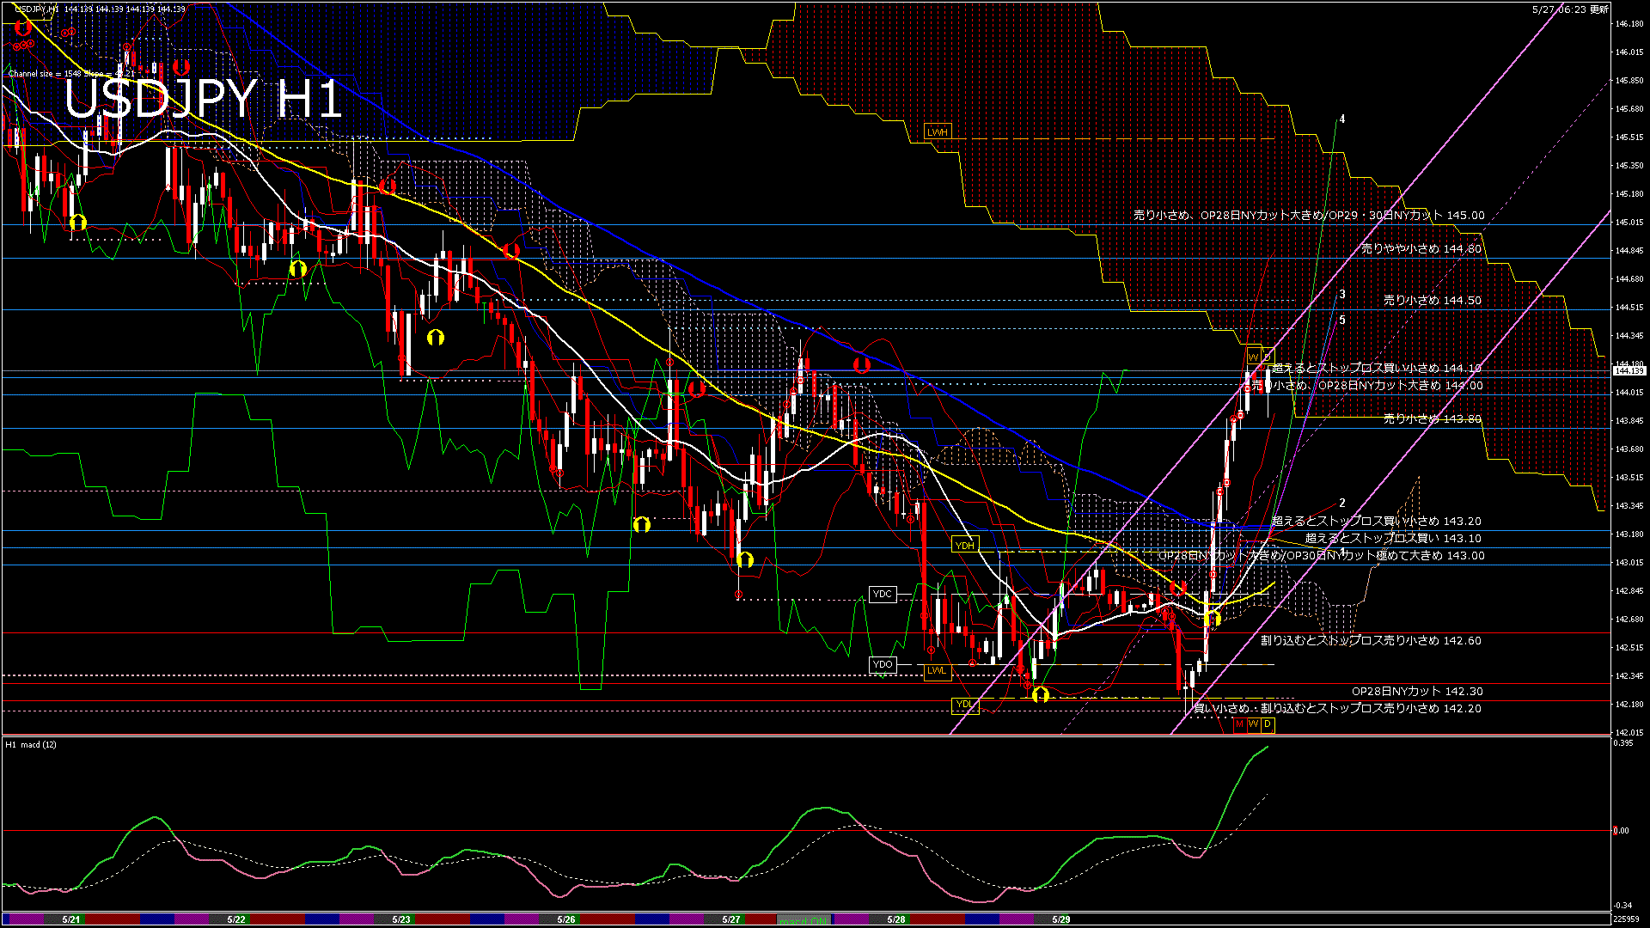The image size is (1650, 928).
Task: Click the H1 macd (12) indicator label
Action: (31, 745)
